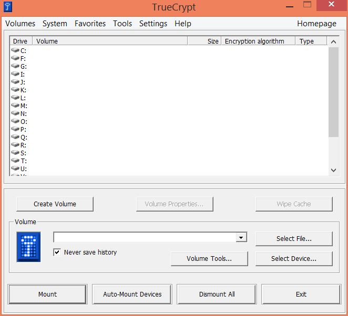Select the G: drive icon
Image resolution: width=348 pixels, height=316 pixels.
pyautogui.click(x=15, y=66)
